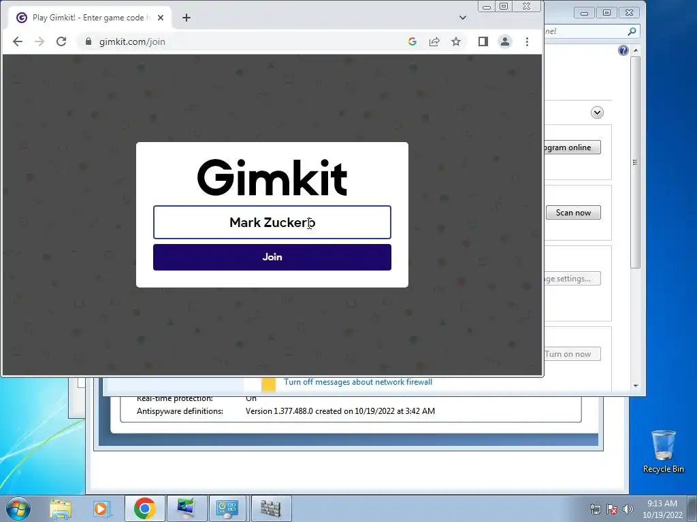Click the Join button
697x522 pixels.
[x=272, y=257]
